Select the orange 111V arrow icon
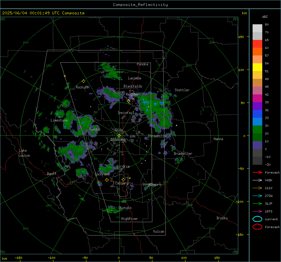Viewport: 281px width, 262px height. click(257, 188)
